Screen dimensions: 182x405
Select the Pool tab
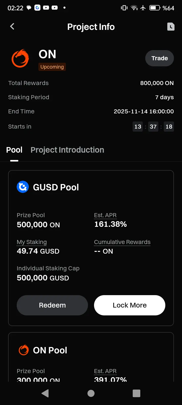click(x=14, y=150)
